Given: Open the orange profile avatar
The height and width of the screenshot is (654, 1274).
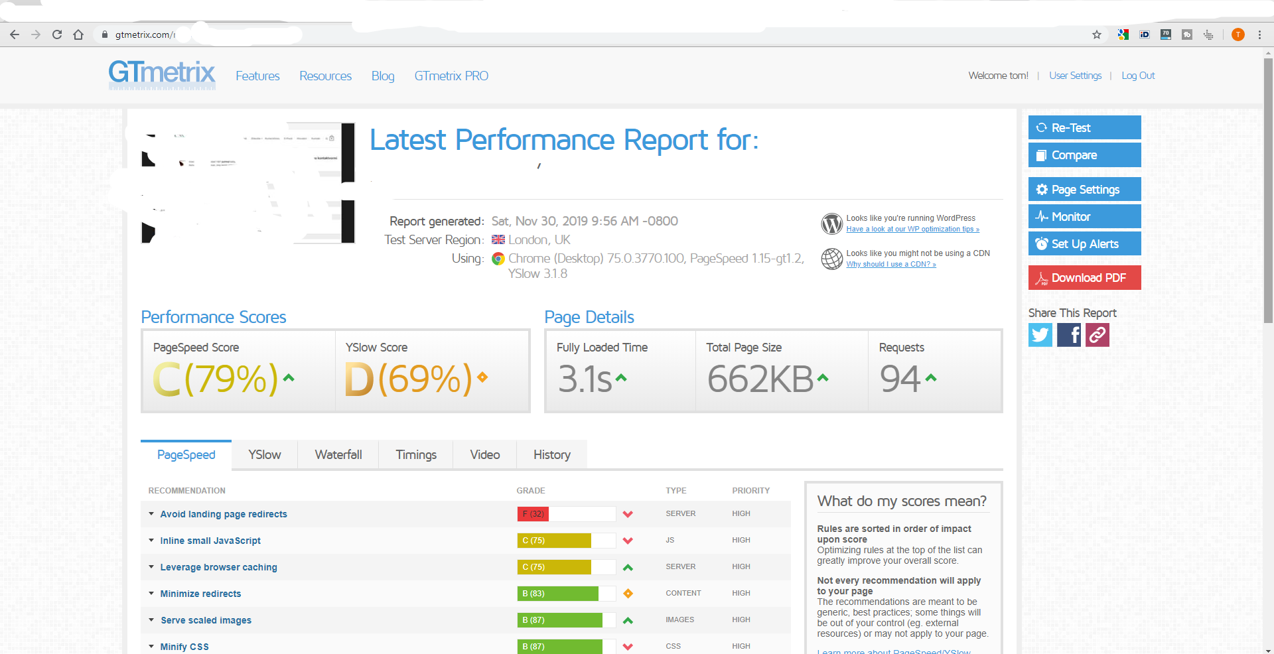Looking at the screenshot, I should pyautogui.click(x=1238, y=34).
